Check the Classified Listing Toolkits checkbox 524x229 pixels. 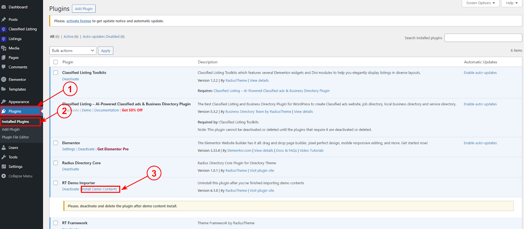click(56, 73)
